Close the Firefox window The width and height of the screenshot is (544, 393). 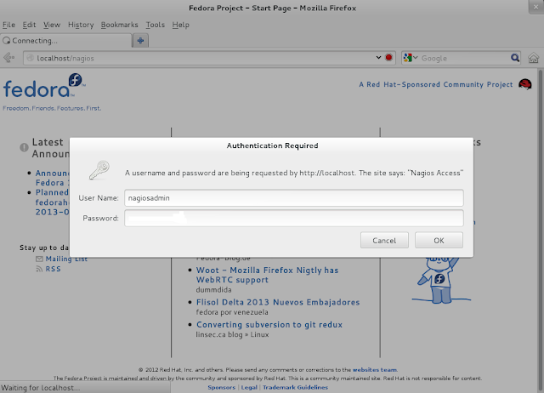pyautogui.click(x=536, y=7)
